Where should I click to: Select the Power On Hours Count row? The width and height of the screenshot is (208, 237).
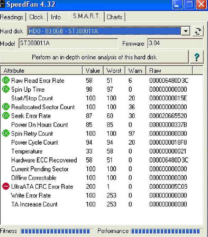click(x=102, y=125)
